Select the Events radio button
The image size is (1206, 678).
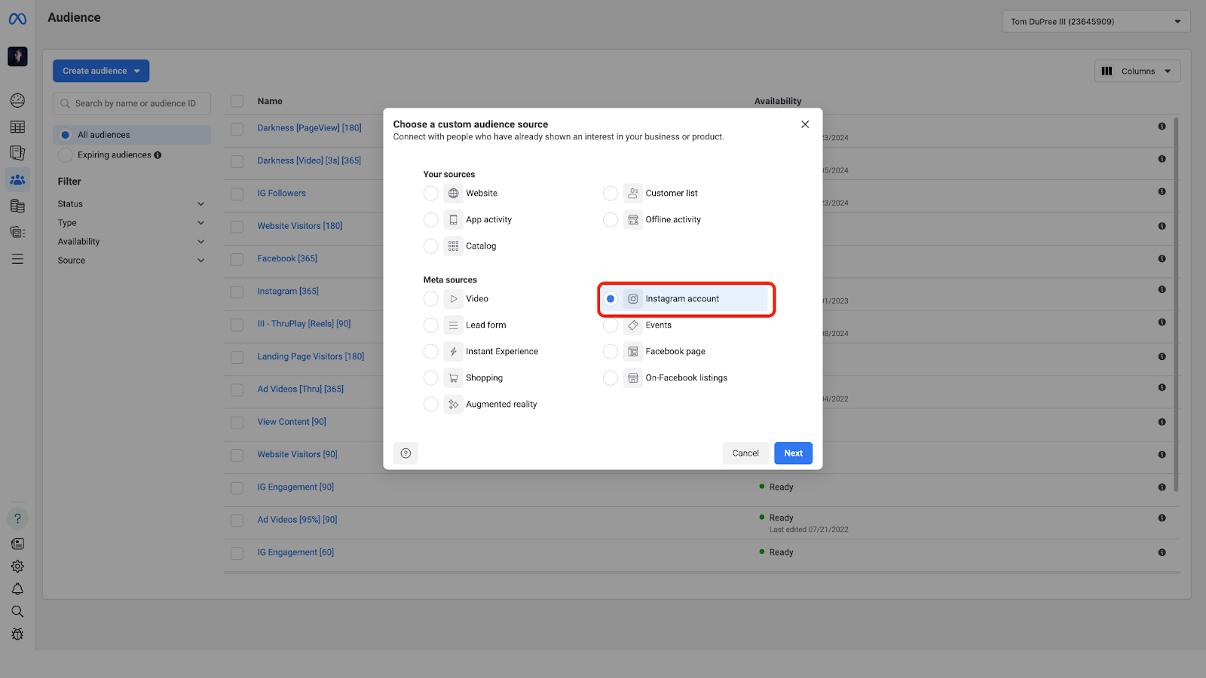point(611,325)
